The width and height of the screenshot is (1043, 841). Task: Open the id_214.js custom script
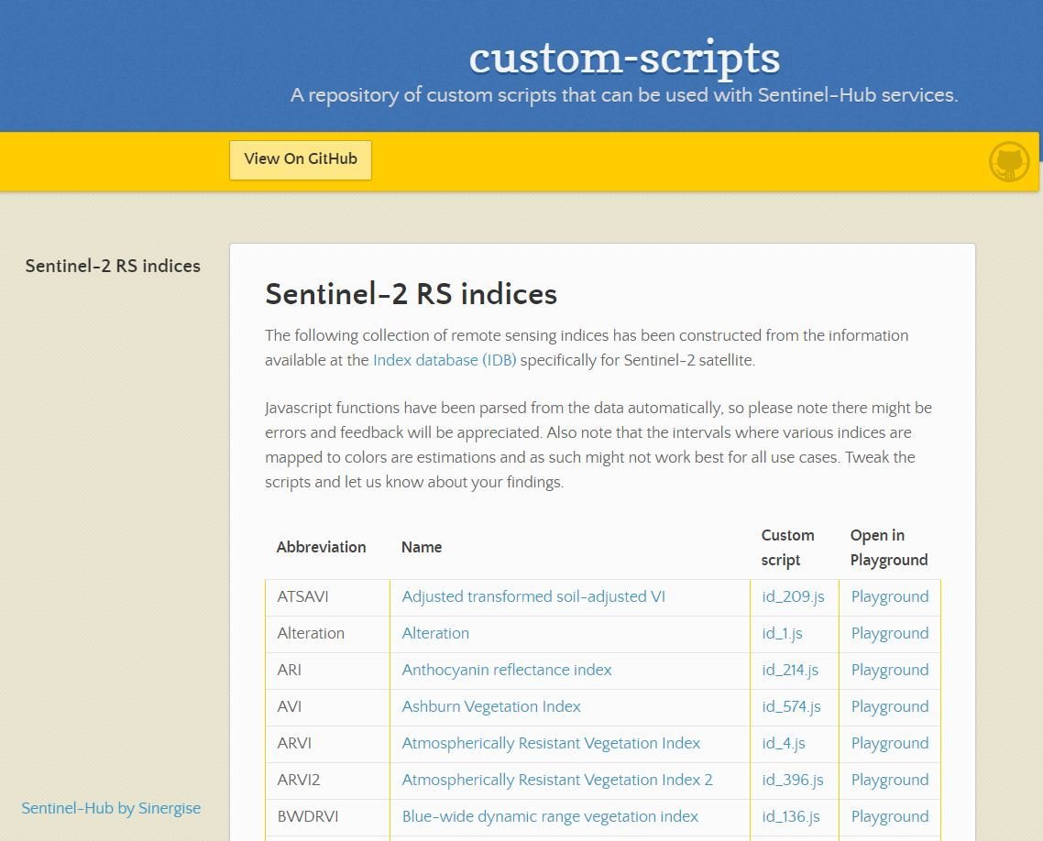(790, 670)
